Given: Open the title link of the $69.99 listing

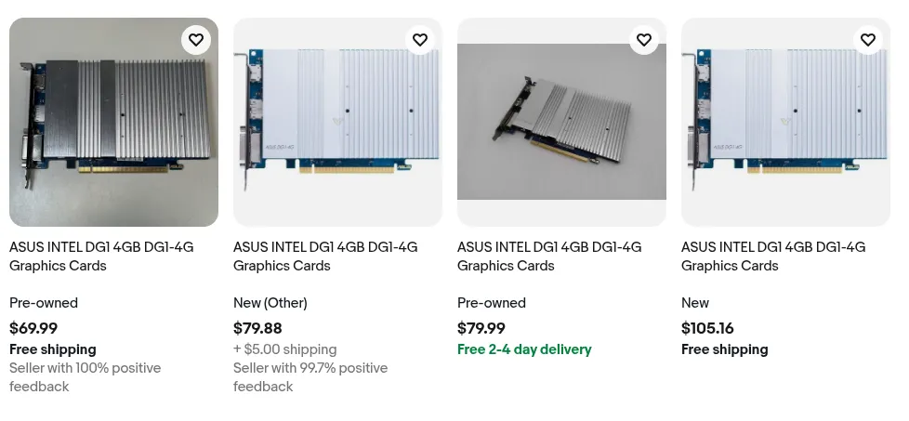Looking at the screenshot, I should (101, 257).
